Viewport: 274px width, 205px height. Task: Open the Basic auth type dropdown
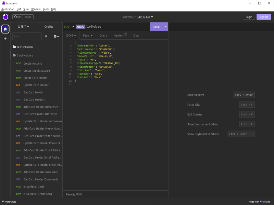click(88, 36)
